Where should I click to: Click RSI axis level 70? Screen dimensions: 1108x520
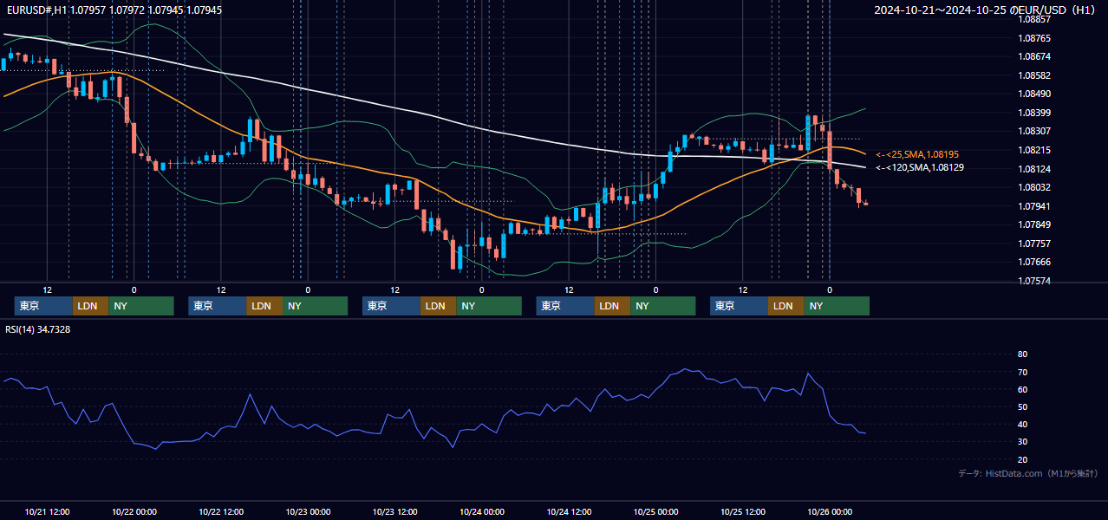pyautogui.click(x=1022, y=372)
